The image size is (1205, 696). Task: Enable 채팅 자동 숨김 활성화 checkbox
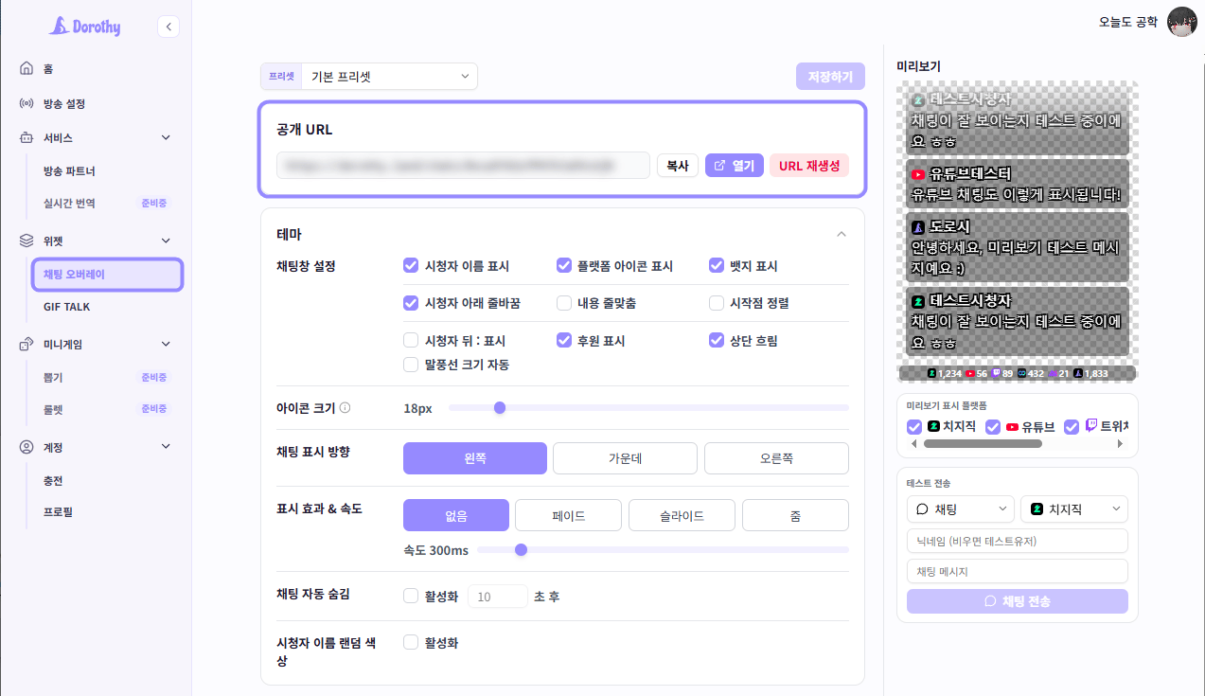tap(411, 596)
